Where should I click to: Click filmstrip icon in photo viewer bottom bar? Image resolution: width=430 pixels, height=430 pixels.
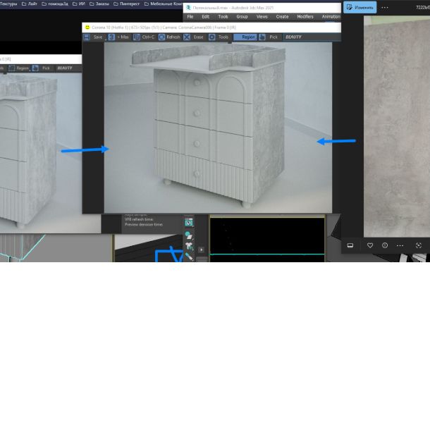[350, 245]
